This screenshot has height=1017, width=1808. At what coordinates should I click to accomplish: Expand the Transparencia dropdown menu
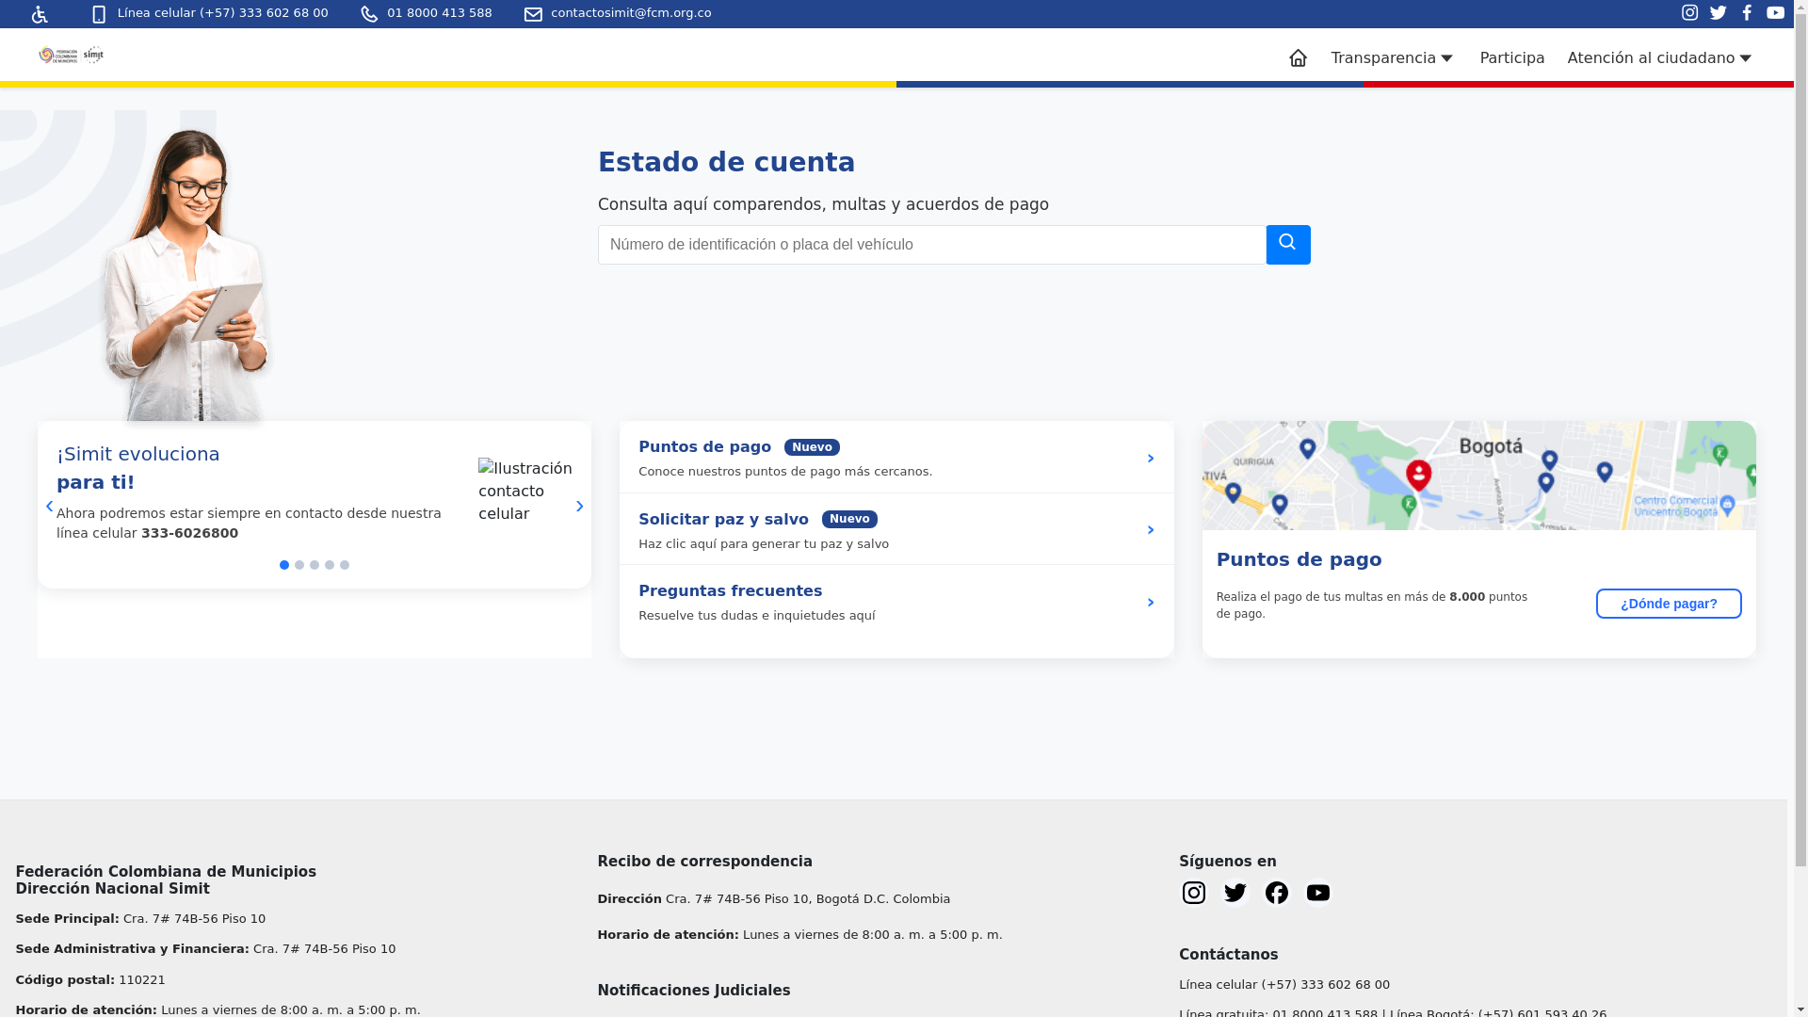(x=1393, y=58)
